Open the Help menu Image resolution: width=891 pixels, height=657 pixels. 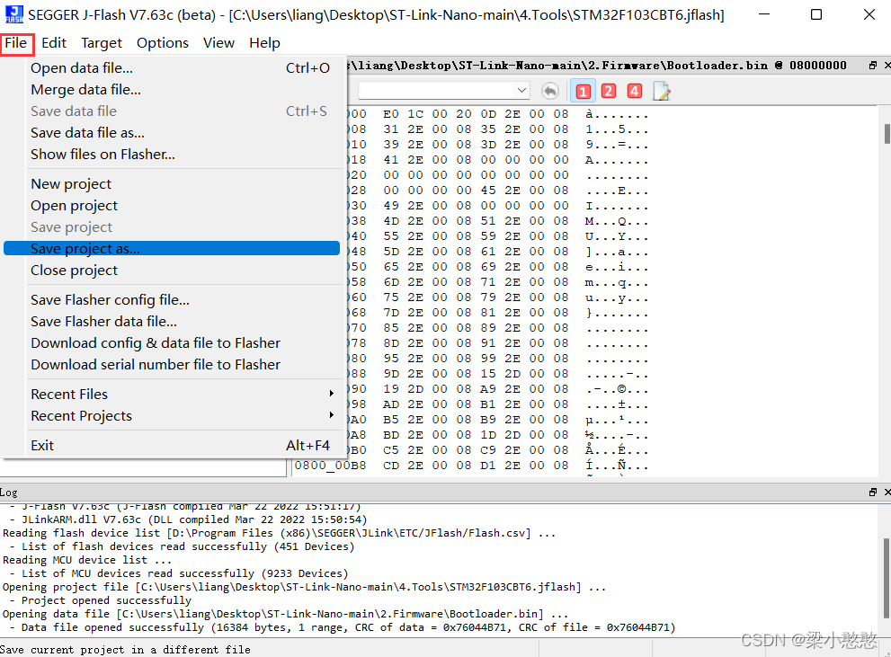(265, 43)
